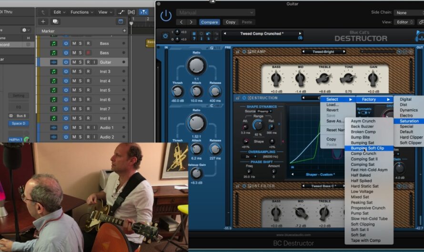Screen dimensions: 424x252
Task: Choose Hard Clipper category
Action: click(411, 137)
